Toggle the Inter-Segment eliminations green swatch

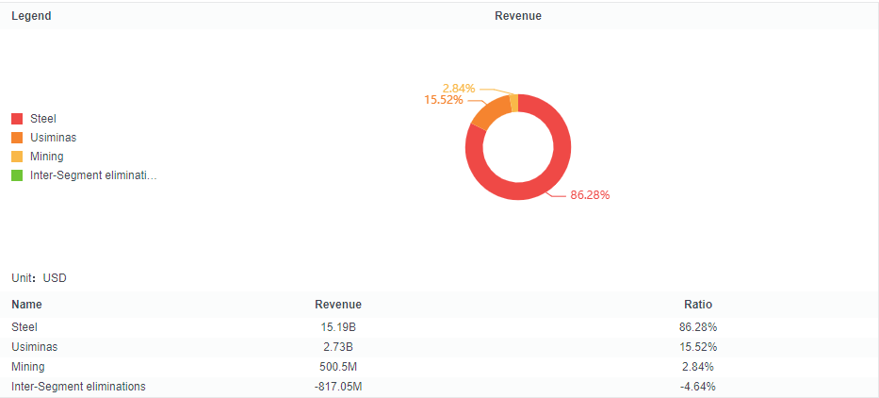17,175
